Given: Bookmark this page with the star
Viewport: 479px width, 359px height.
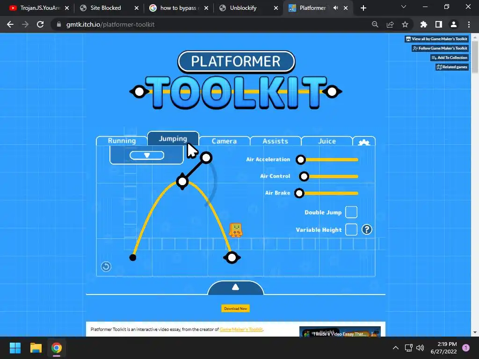Looking at the screenshot, I should tap(405, 24).
